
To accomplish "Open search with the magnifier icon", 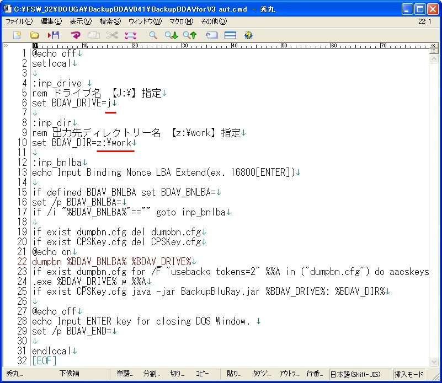I will 153,35.
